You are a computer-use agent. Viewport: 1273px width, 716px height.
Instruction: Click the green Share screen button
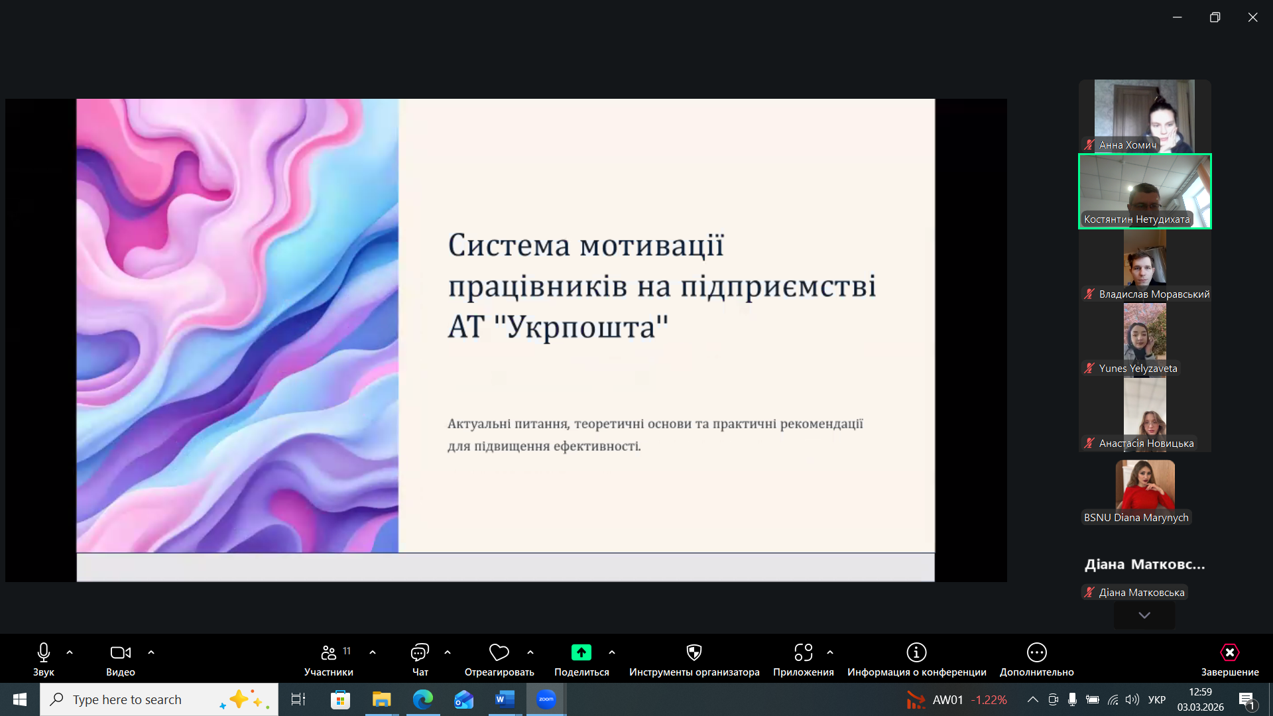(581, 653)
